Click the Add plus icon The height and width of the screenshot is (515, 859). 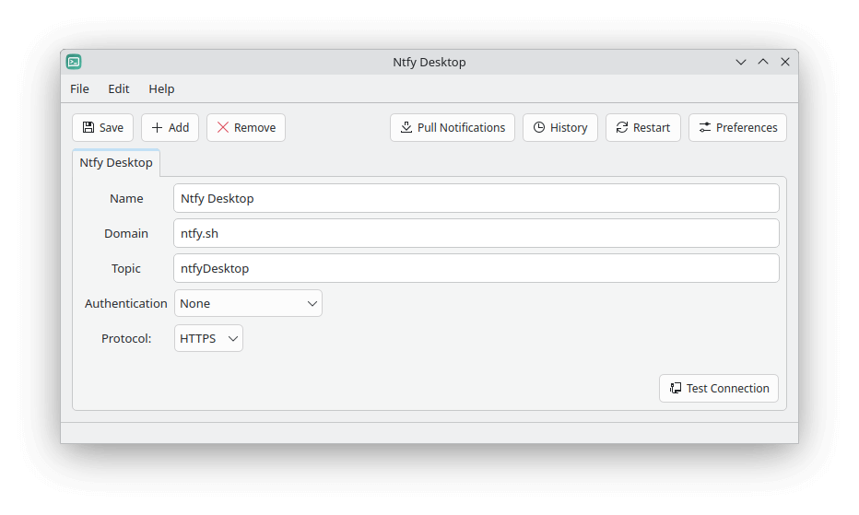(158, 128)
